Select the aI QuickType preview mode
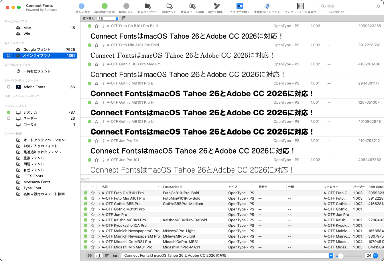 click(99, 256)
